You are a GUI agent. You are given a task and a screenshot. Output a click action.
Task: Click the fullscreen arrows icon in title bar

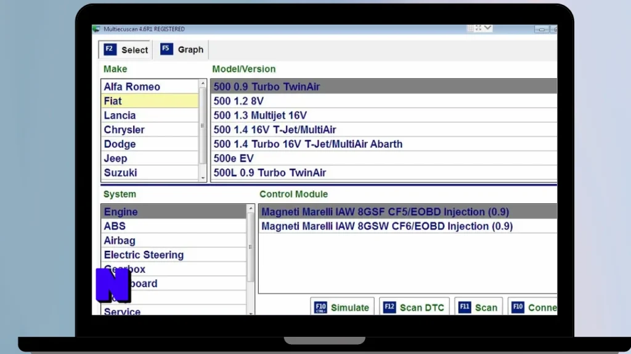pos(478,28)
